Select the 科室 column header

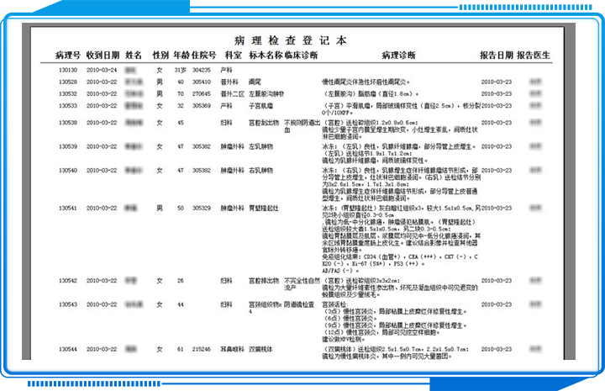(233, 55)
